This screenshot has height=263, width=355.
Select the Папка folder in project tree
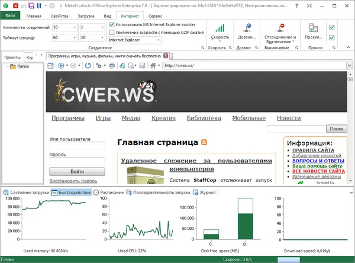click(23, 66)
